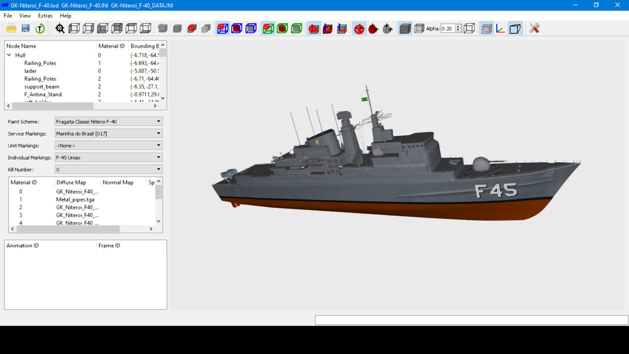
Task: Toggle the highlighted blue outlined cube icon
Action: pyautogui.click(x=515, y=29)
